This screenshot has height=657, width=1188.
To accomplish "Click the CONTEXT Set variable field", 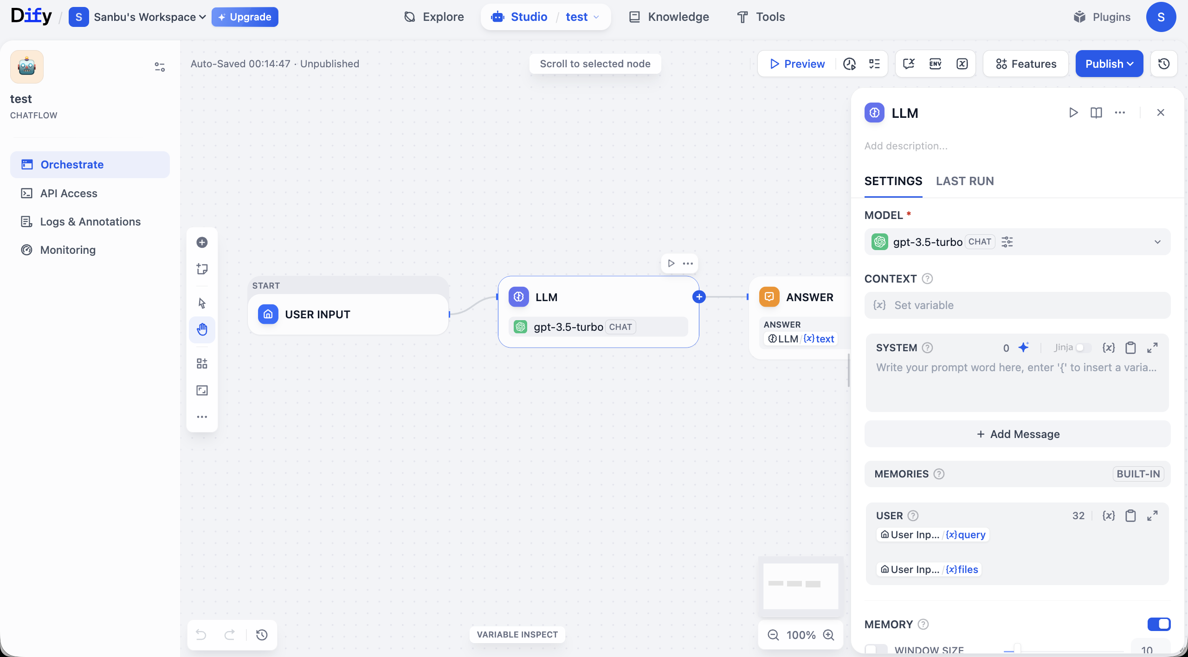I will click(x=1017, y=305).
